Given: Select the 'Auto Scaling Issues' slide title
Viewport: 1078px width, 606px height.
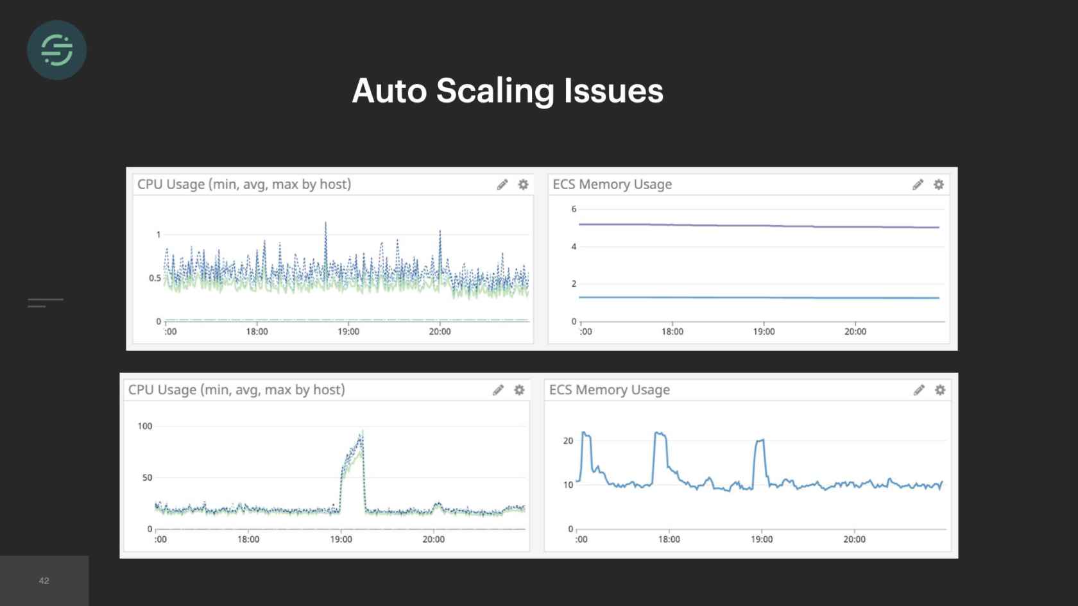Looking at the screenshot, I should click(508, 90).
